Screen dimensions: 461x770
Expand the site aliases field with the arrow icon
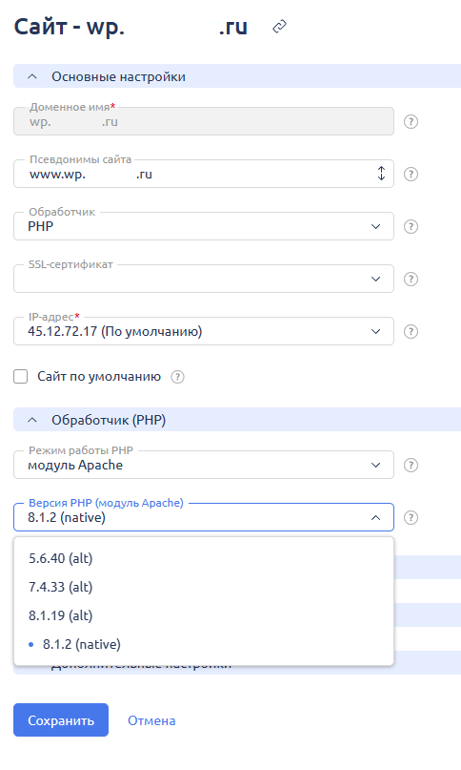(x=381, y=174)
